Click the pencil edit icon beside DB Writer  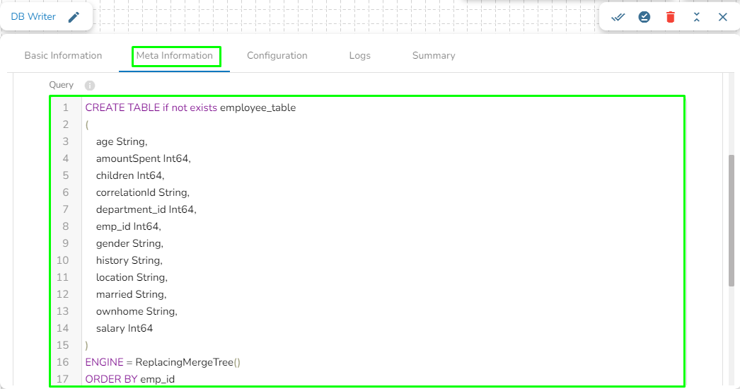coord(74,17)
